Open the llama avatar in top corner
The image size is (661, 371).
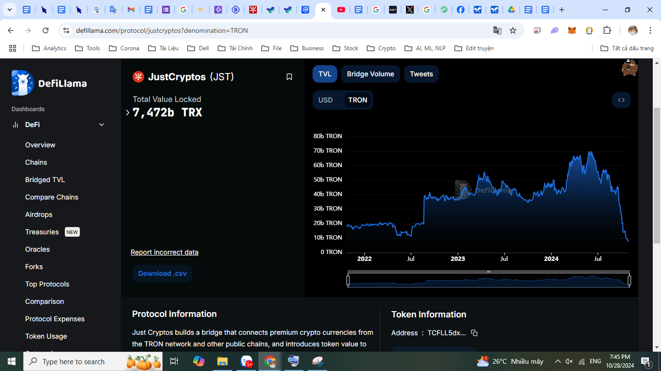pos(630,68)
